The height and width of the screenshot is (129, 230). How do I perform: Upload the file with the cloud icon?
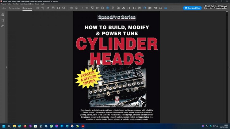pyautogui.click(x=48, y=8)
